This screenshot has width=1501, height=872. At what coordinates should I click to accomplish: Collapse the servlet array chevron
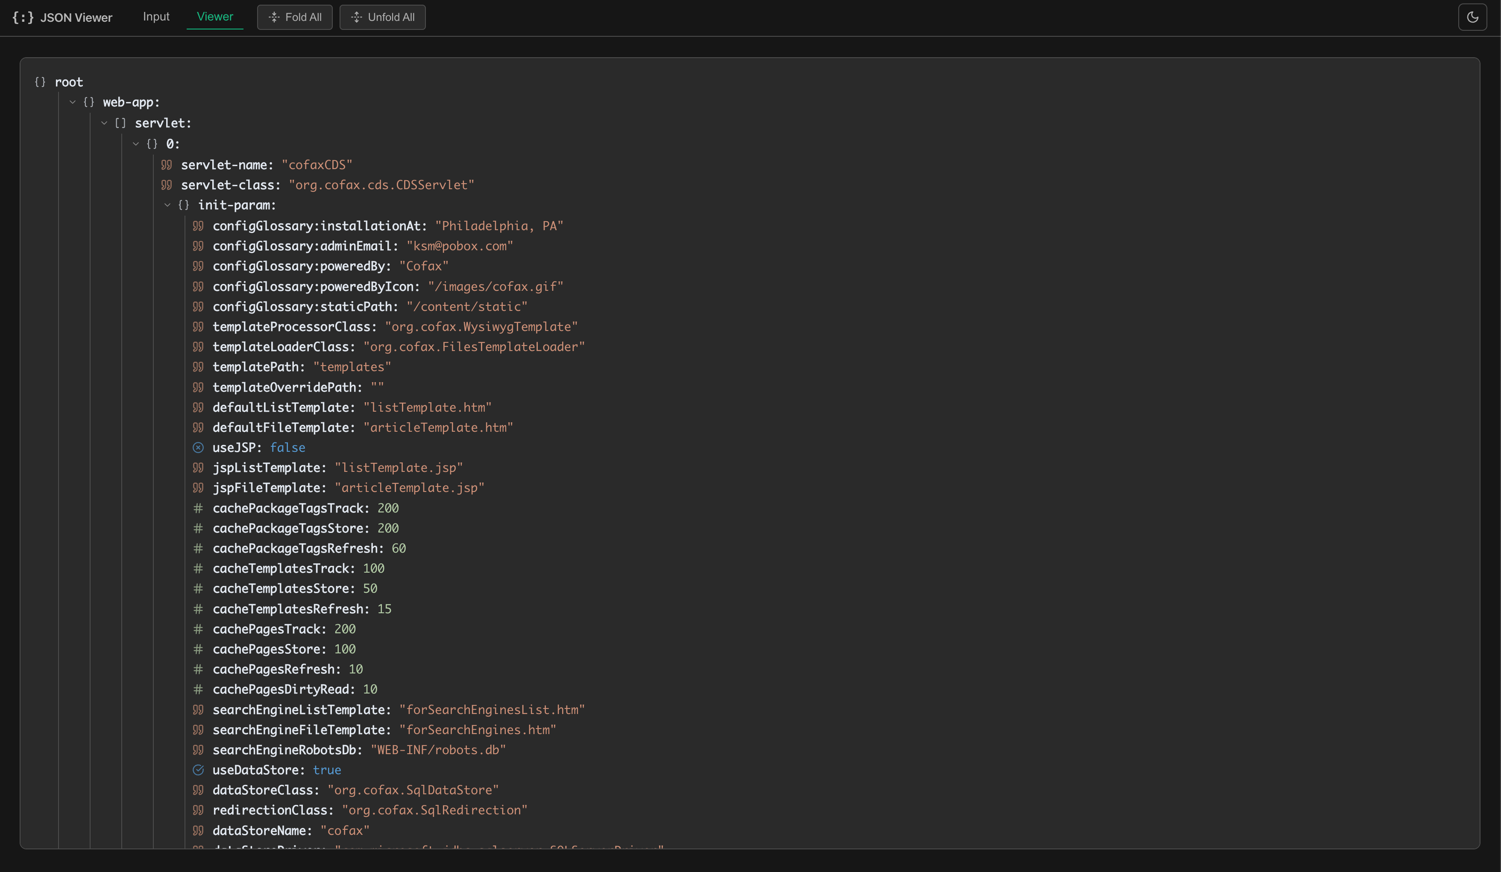pos(105,123)
